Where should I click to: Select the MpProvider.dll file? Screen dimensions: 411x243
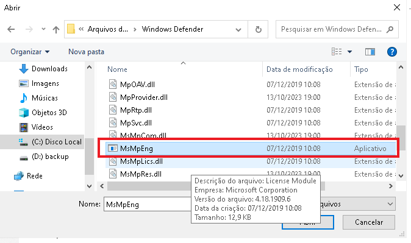[143, 97]
